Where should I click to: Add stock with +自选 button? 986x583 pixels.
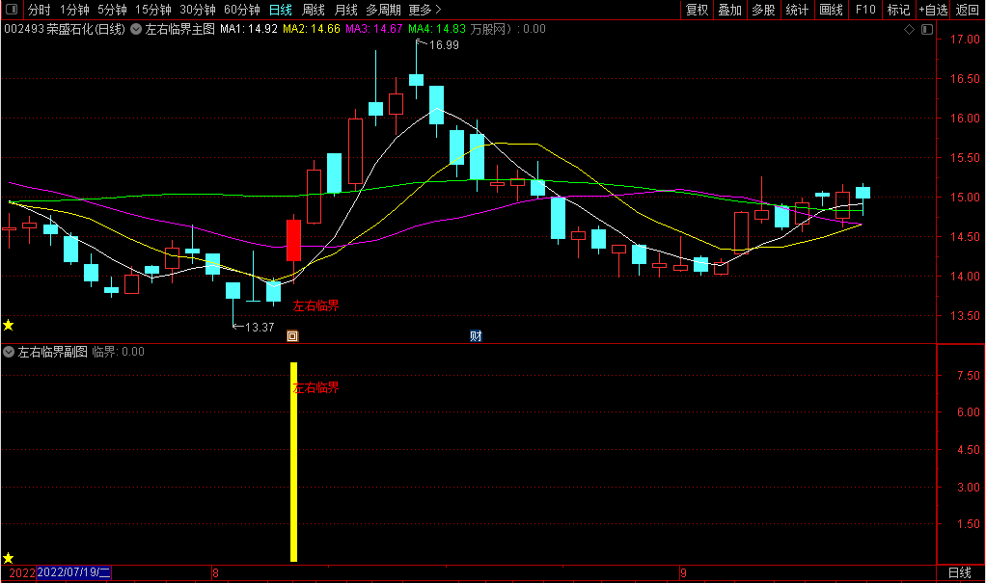tap(933, 10)
